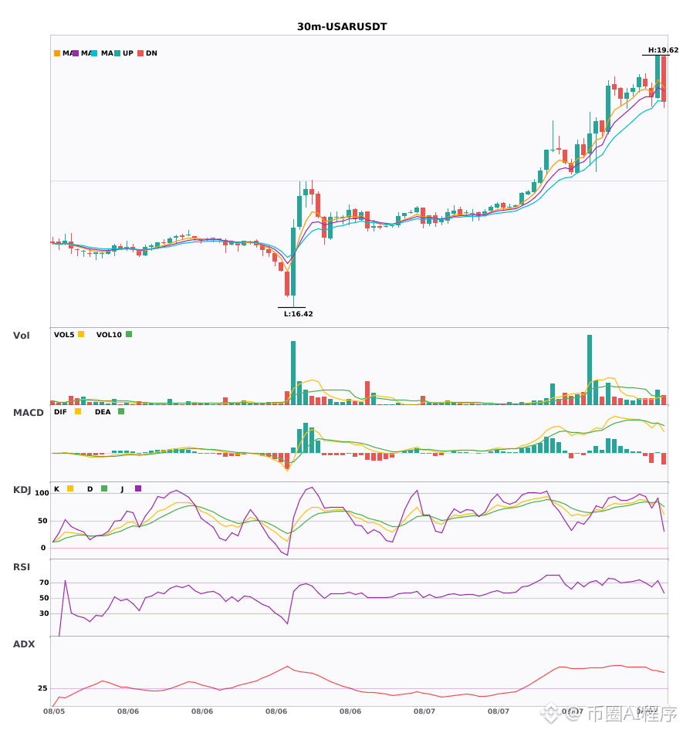Image resolution: width=683 pixels, height=733 pixels.
Task: Toggle the green UP legend entry
Action: pos(124,53)
